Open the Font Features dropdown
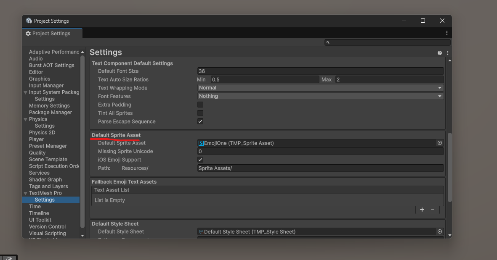Image resolution: width=497 pixels, height=260 pixels. click(x=320, y=96)
